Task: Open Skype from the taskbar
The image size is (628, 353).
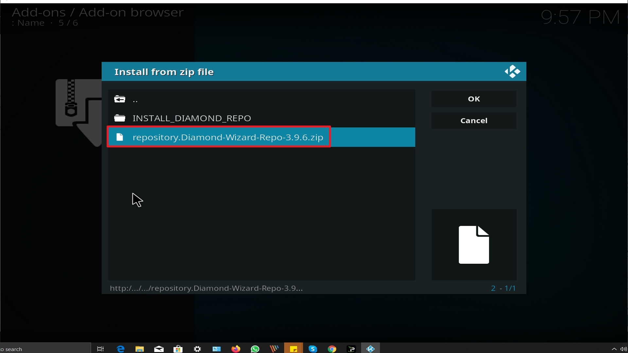Action: click(313, 349)
